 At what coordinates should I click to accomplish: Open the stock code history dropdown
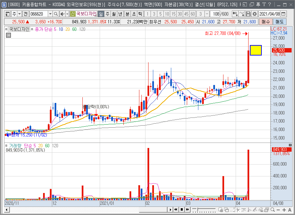pos(50,14)
